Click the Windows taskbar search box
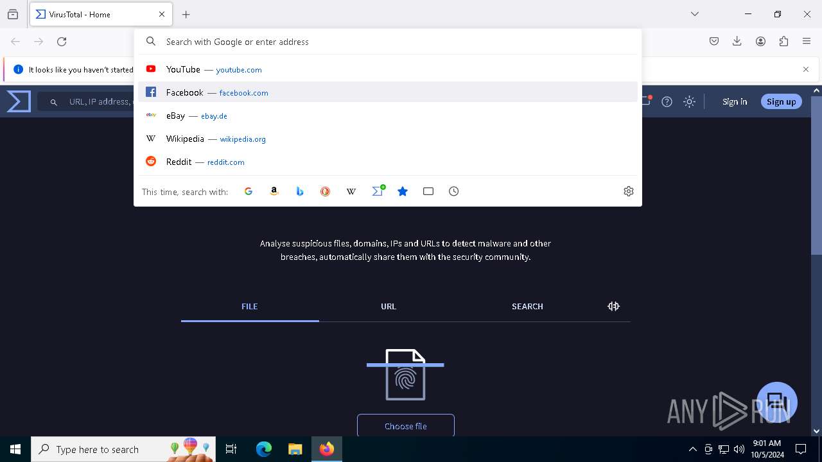Image resolution: width=822 pixels, height=462 pixels. click(x=123, y=449)
